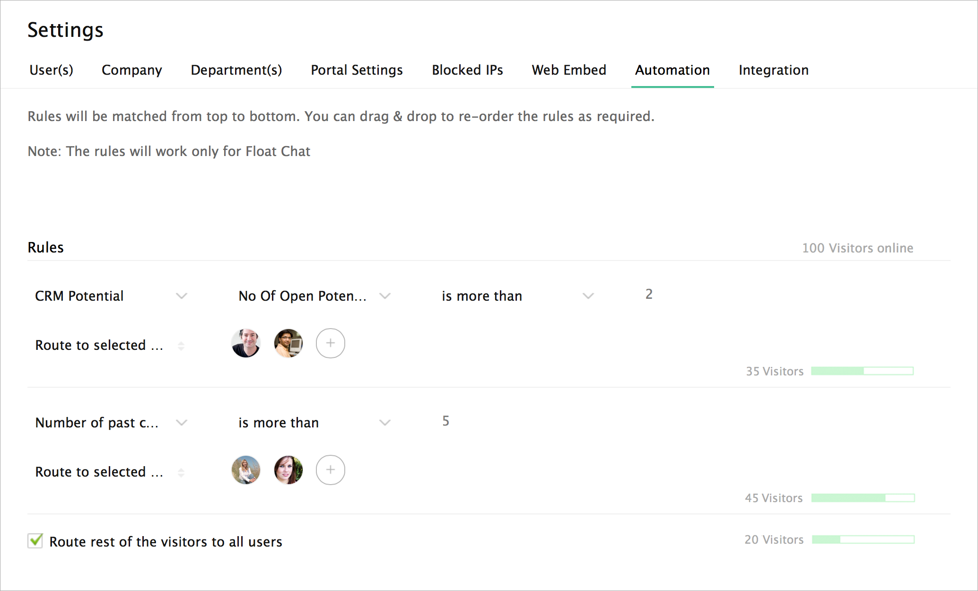The width and height of the screenshot is (978, 591).
Task: Click the first rule's Route to selected stepper arrows
Action: [x=181, y=346]
